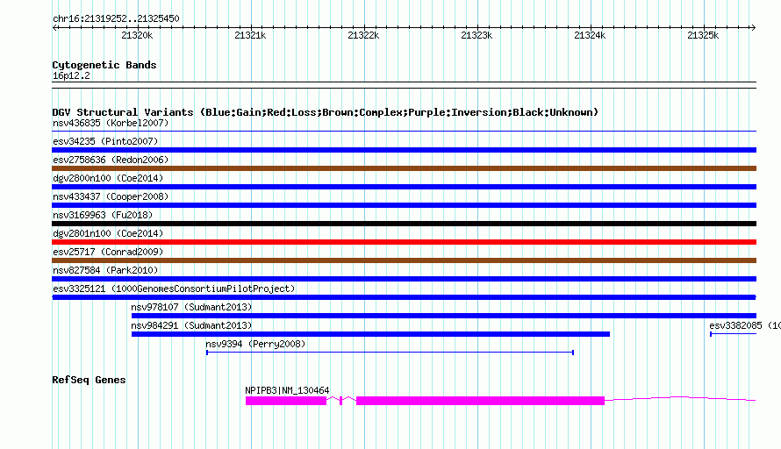Viewport: 781px width, 449px height.
Task: Select the esv34235 (Pinto2007) blue gain bar
Action: point(404,150)
